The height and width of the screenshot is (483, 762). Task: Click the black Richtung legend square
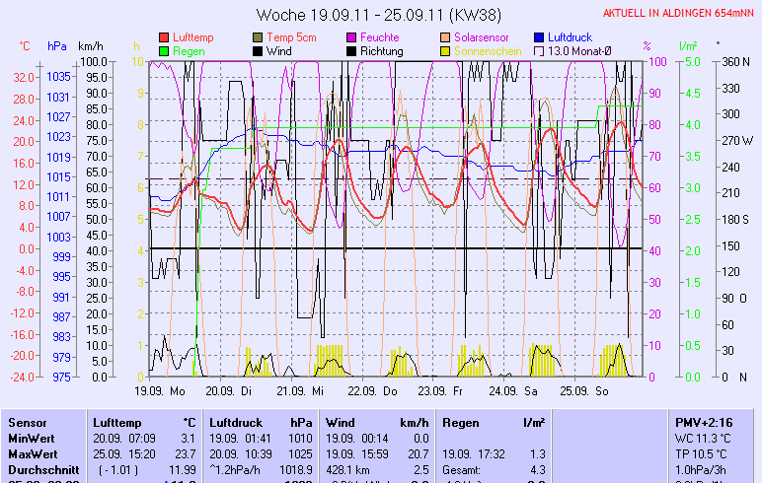pyautogui.click(x=351, y=51)
